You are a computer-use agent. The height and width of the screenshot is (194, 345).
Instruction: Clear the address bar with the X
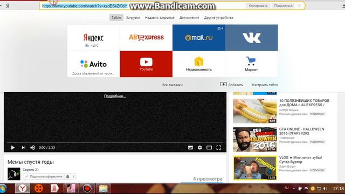(x=299, y=6)
